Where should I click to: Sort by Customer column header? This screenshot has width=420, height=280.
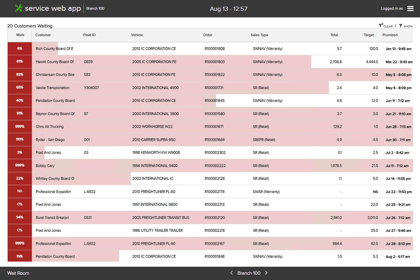(x=43, y=35)
